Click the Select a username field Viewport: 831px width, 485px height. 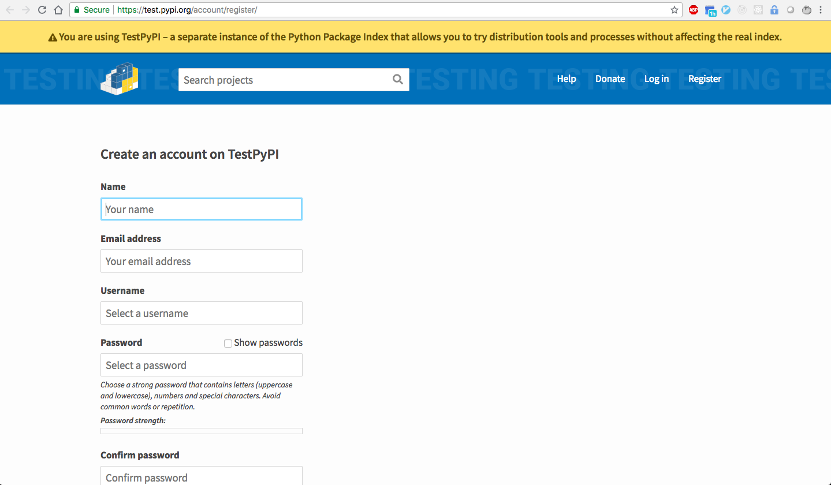(x=202, y=313)
